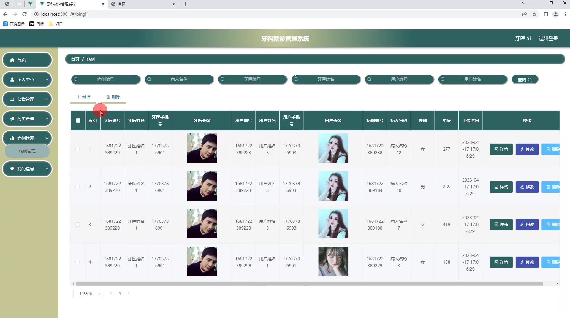
Task: Bookmark this page with star icon
Action: [x=534, y=14]
